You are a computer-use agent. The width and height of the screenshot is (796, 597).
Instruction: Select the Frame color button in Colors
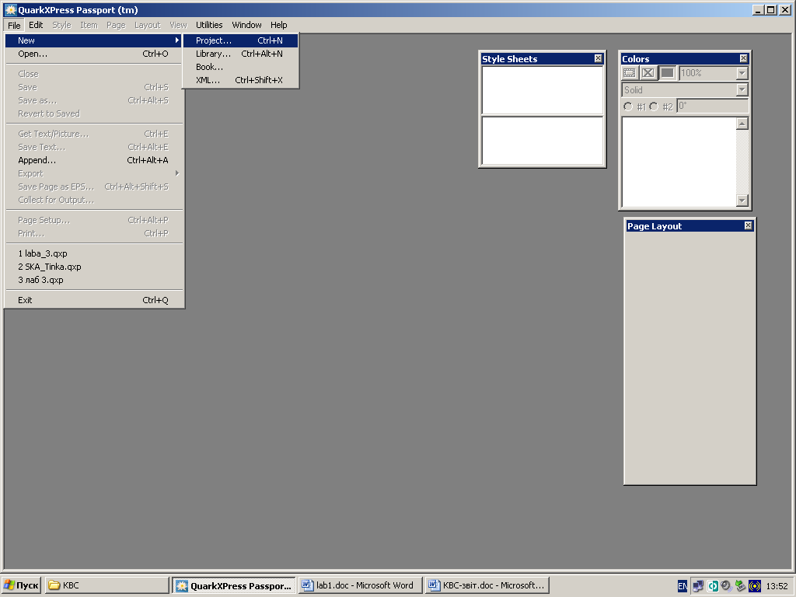coord(630,73)
